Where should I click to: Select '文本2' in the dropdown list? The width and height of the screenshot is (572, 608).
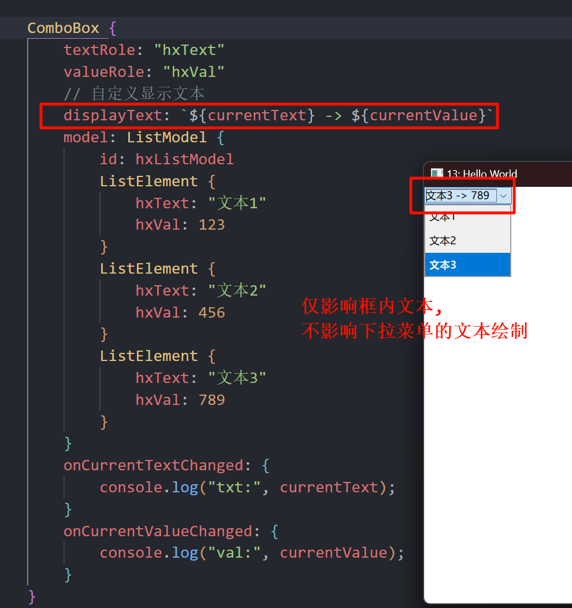click(x=468, y=241)
